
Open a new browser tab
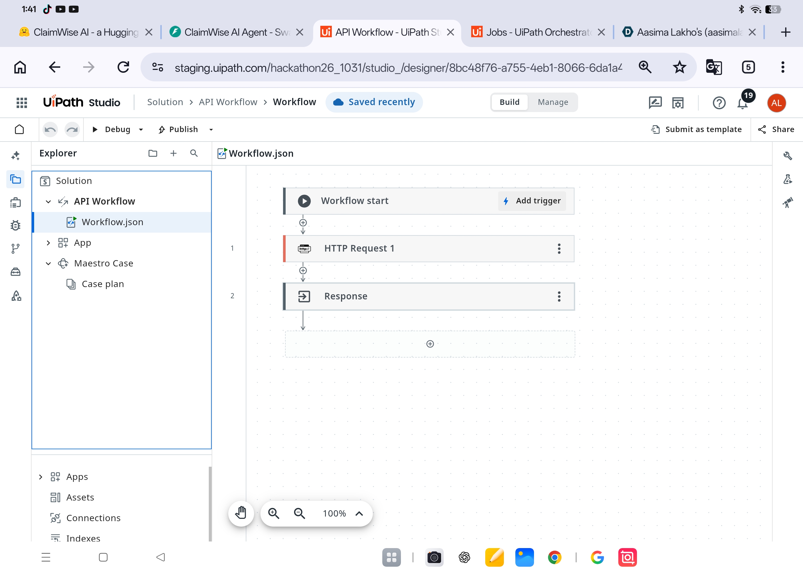(x=785, y=32)
